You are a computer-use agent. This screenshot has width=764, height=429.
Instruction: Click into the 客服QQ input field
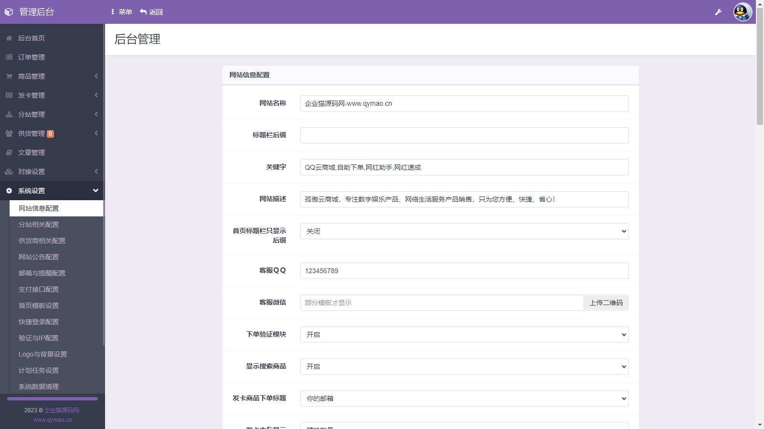(x=464, y=271)
